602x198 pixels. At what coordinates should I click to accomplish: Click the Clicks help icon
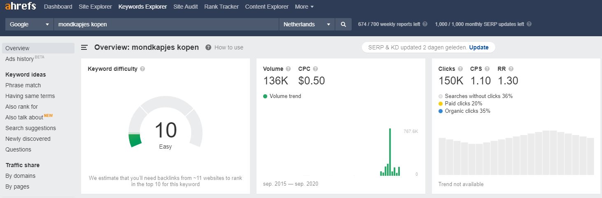[x=460, y=69]
